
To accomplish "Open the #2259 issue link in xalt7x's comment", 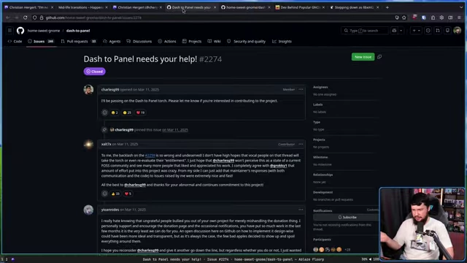I will (x=150, y=156).
